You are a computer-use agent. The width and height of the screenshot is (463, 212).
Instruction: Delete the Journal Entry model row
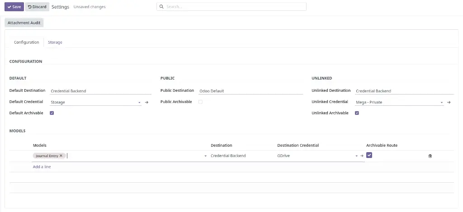430,156
